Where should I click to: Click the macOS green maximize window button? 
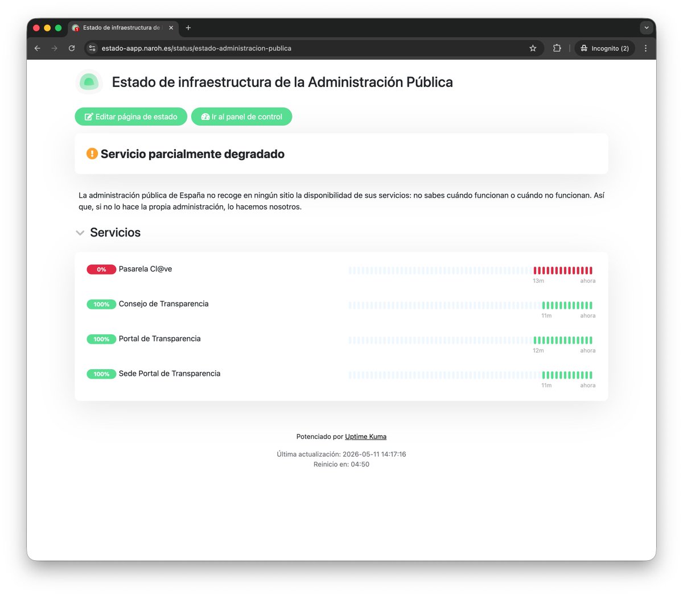click(58, 27)
